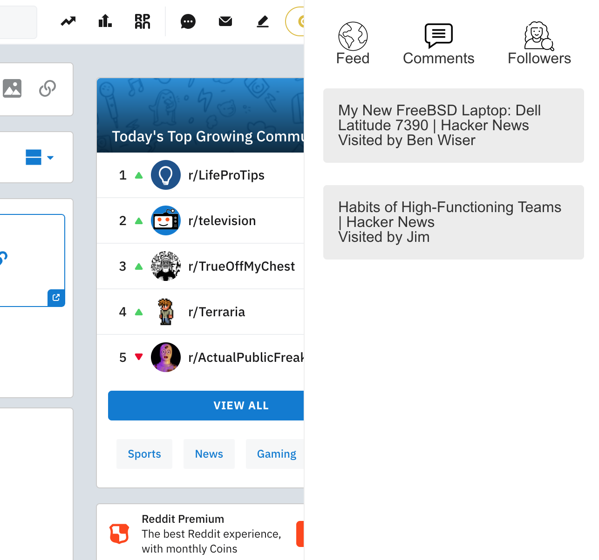Open r/LifeProTips community link
The height and width of the screenshot is (560, 599).
pos(226,175)
